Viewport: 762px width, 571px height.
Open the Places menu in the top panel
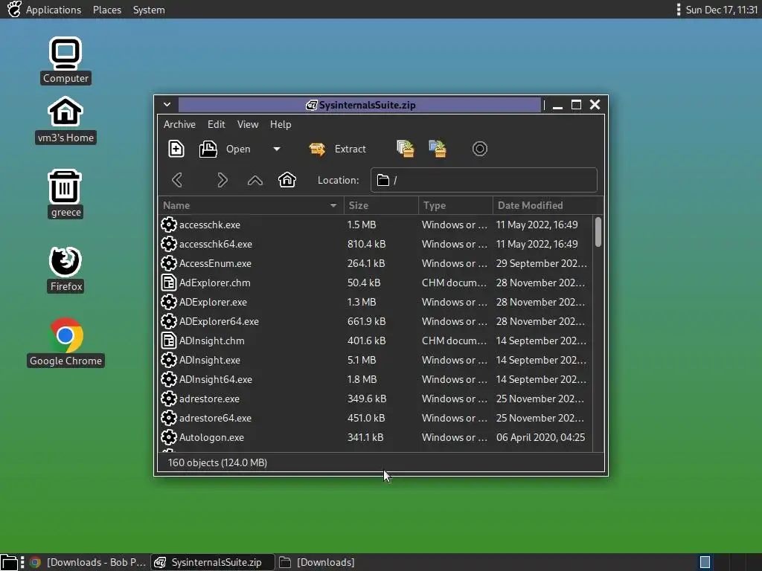pyautogui.click(x=107, y=10)
